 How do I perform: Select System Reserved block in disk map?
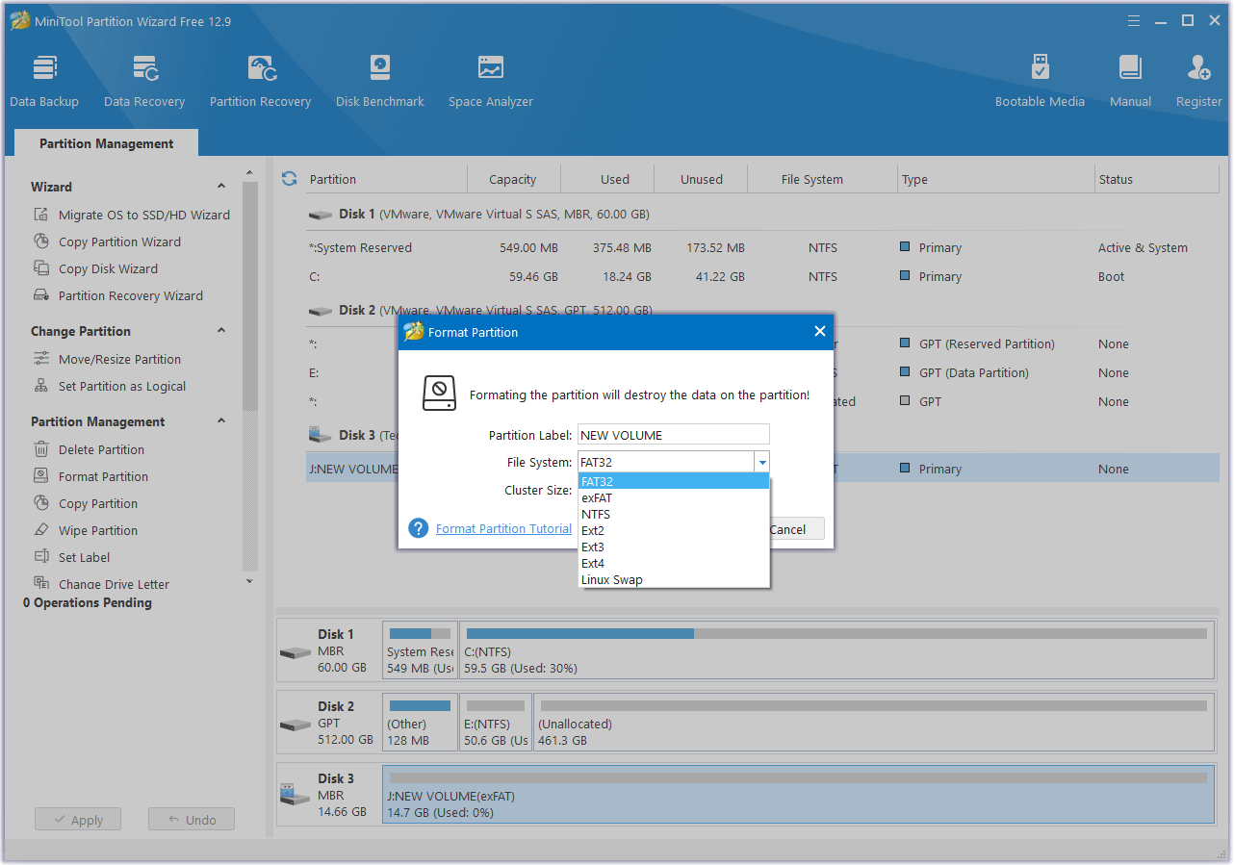pos(420,652)
